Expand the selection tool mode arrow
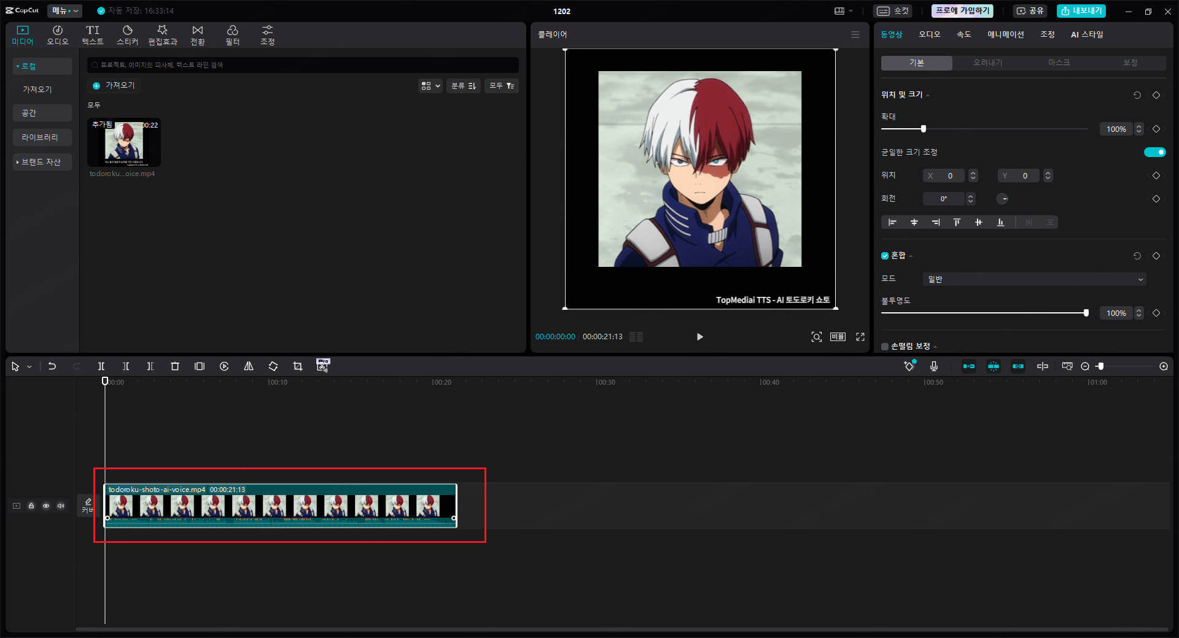The width and height of the screenshot is (1179, 638). [29, 367]
